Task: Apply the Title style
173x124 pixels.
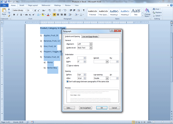Action: tap(136, 13)
